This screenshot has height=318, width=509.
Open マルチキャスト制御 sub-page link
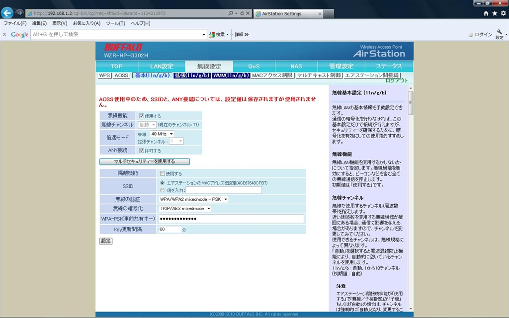coord(319,76)
